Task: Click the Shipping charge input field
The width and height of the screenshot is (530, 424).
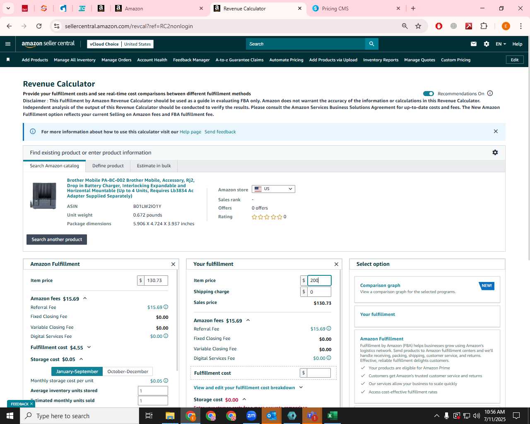Action: click(319, 291)
